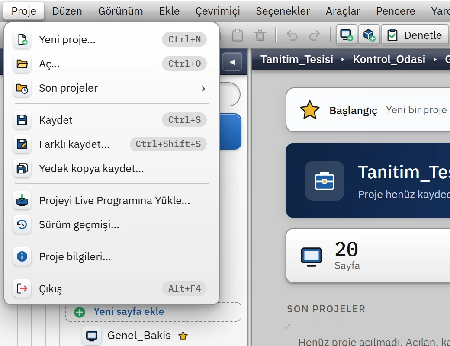The height and width of the screenshot is (346, 450).
Task: Expand the Son projeler submenu arrow
Action: click(x=203, y=89)
